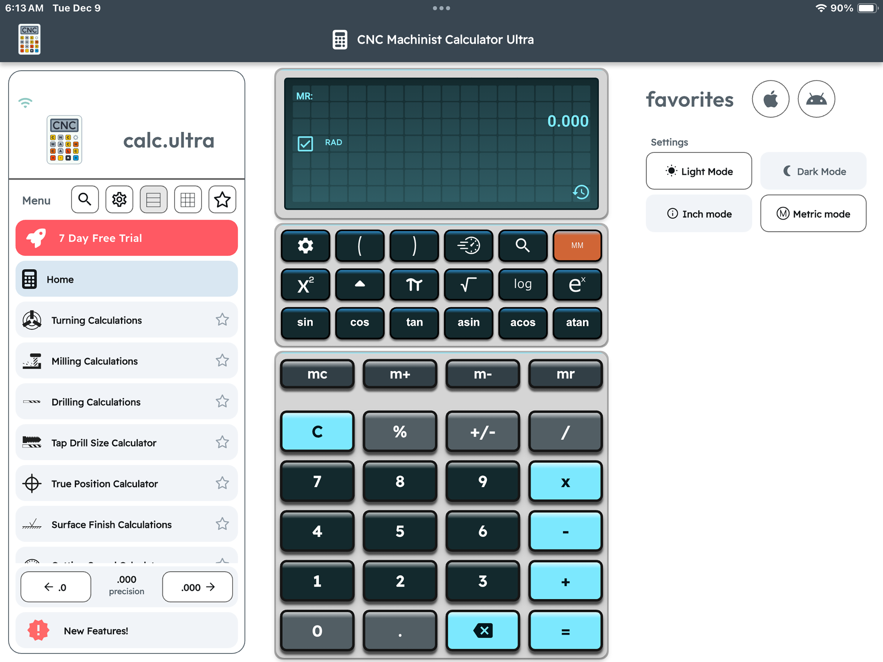Tap the m- memory subtract key
Screen dimensions: 883x662
pos(483,374)
